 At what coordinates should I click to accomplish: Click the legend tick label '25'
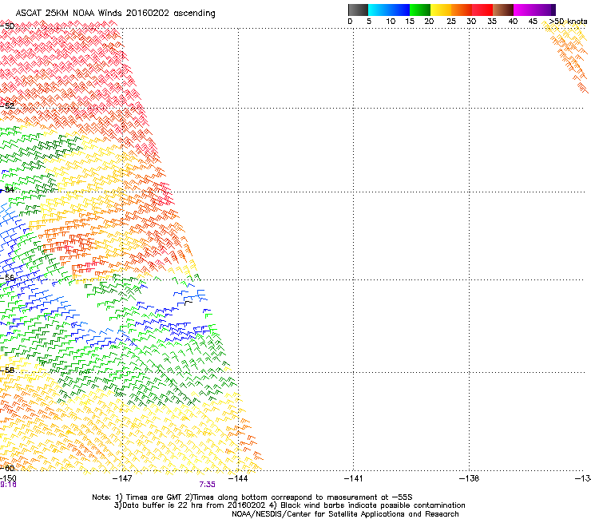click(451, 22)
